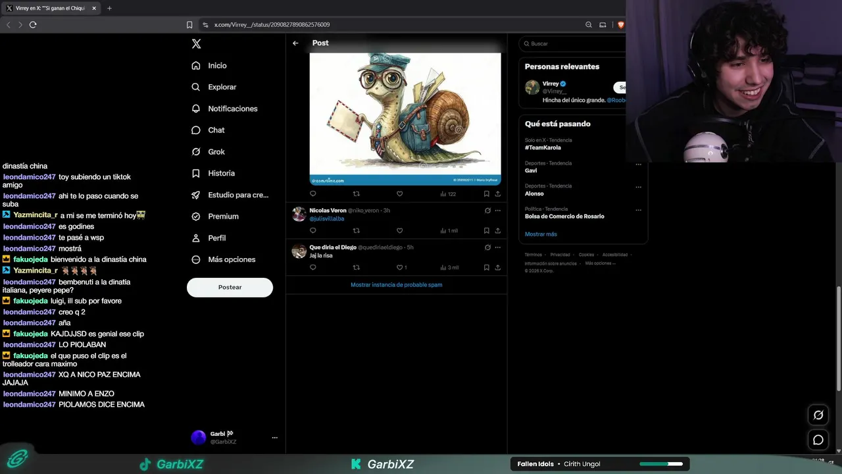Reply to Nicolas Veron's post
Image resolution: width=842 pixels, height=474 pixels.
click(x=313, y=231)
